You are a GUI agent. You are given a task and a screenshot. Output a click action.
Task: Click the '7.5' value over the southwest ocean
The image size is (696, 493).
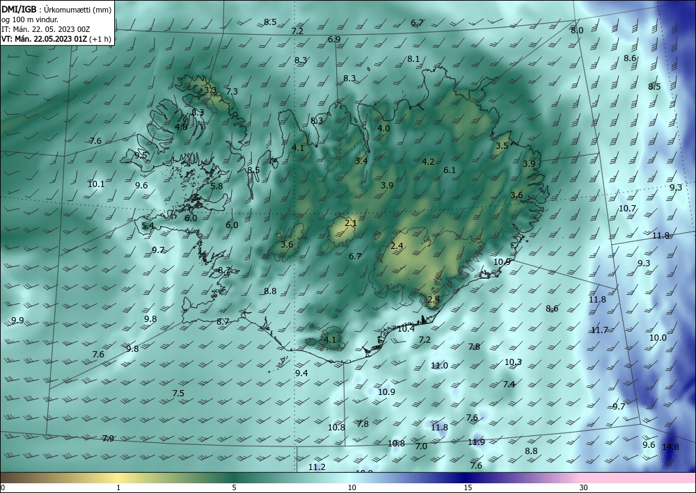click(178, 394)
